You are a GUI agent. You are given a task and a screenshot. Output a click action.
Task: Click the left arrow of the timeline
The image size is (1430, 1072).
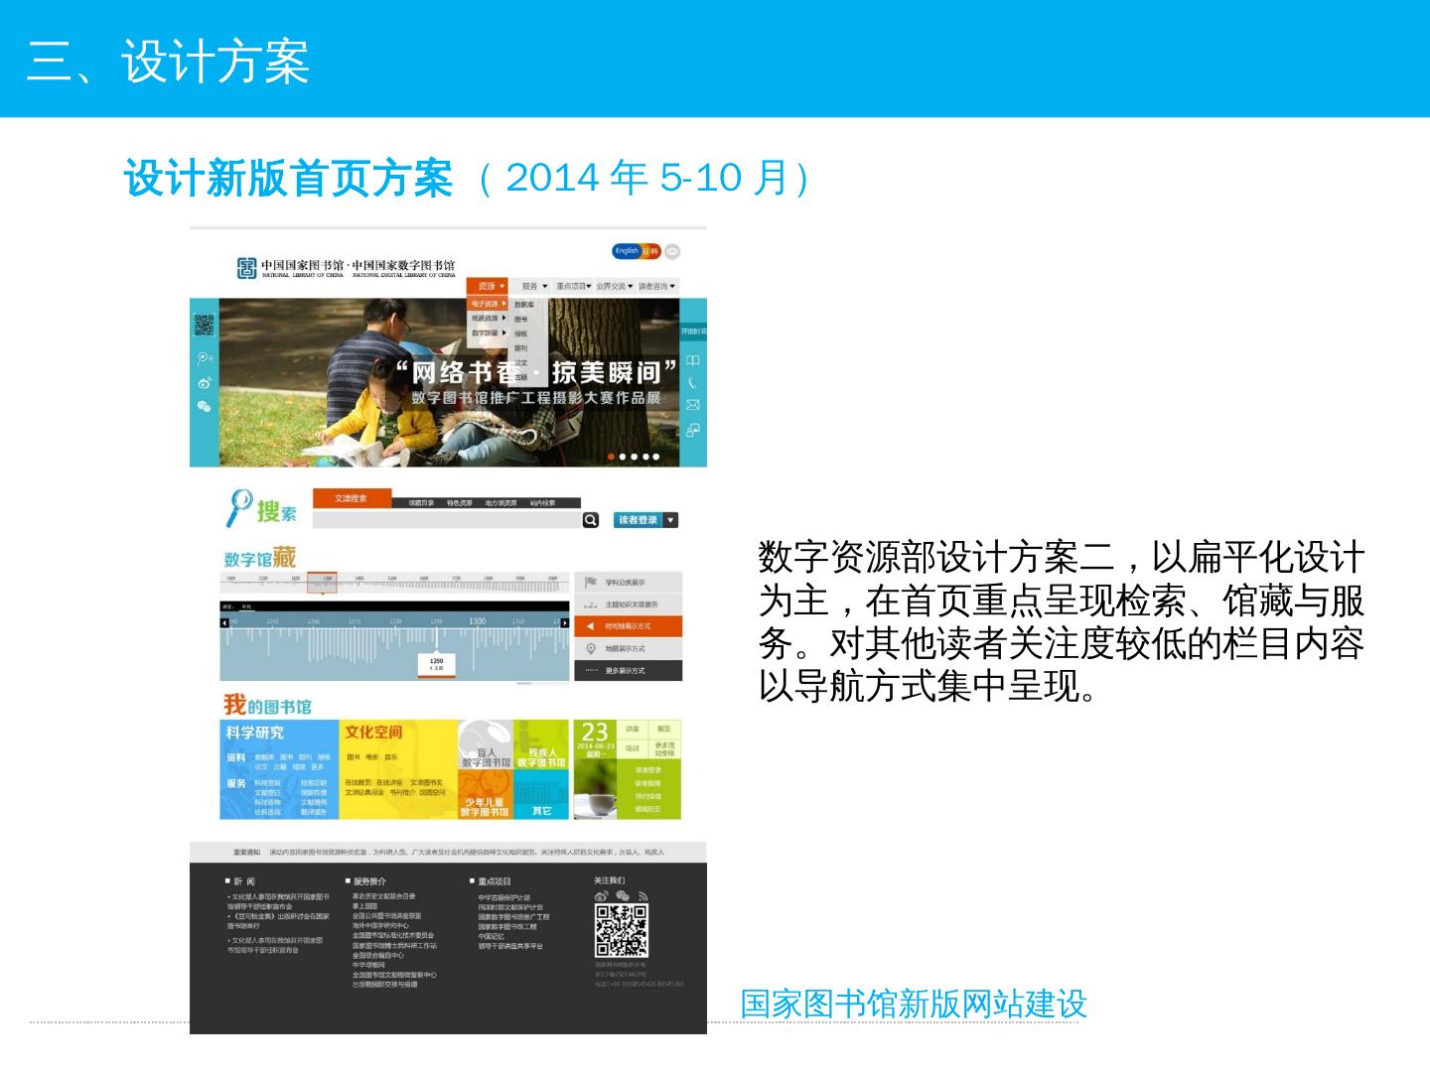224,622
